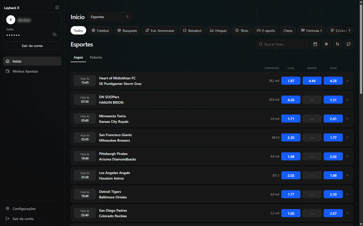
Task: Bet on Minnesota Twins at 1.71
Action: (x=291, y=119)
